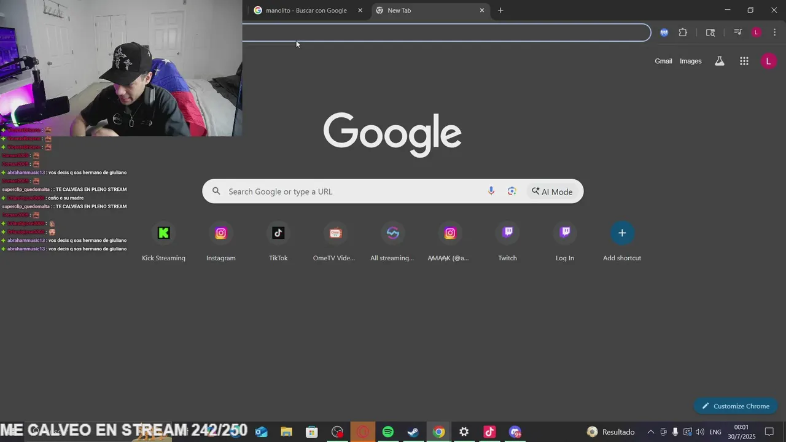The height and width of the screenshot is (442, 786).
Task: Open Google Images link
Action: click(691, 61)
